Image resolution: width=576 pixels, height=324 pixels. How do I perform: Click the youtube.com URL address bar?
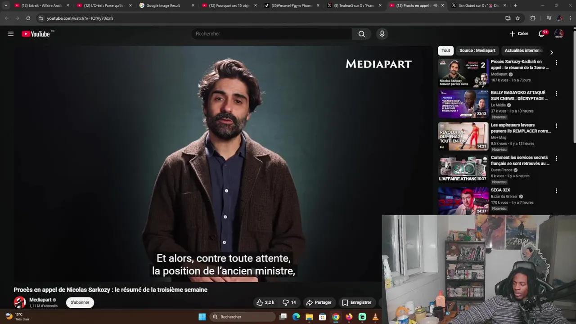tap(270, 18)
